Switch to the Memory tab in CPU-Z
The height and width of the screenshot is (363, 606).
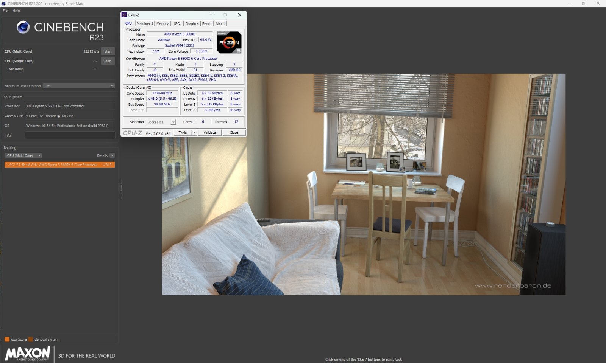click(162, 23)
